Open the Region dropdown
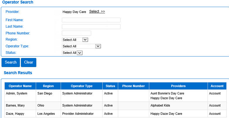 [75, 40]
